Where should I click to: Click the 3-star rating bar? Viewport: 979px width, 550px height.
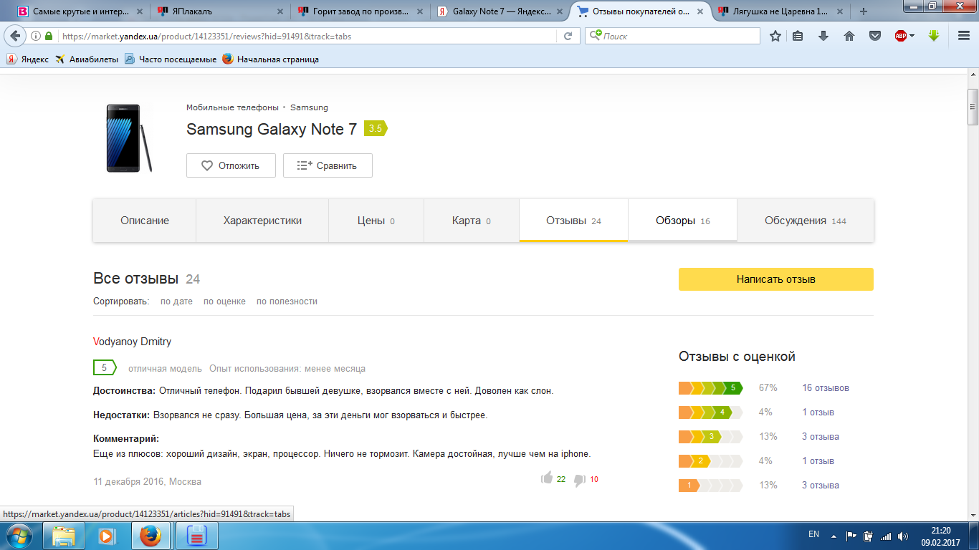pos(710,437)
